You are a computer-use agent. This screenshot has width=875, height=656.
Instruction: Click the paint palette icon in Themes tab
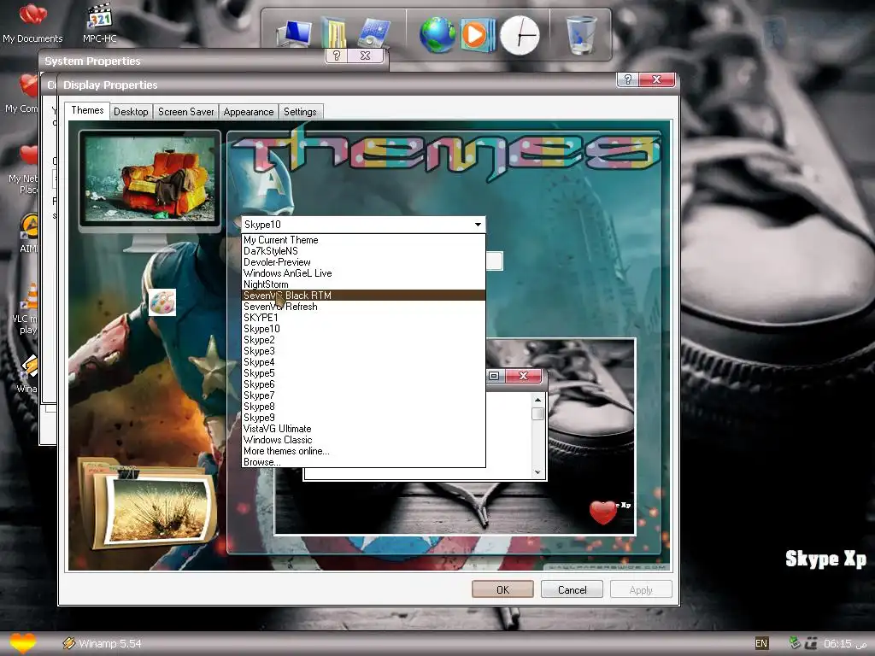tap(162, 302)
